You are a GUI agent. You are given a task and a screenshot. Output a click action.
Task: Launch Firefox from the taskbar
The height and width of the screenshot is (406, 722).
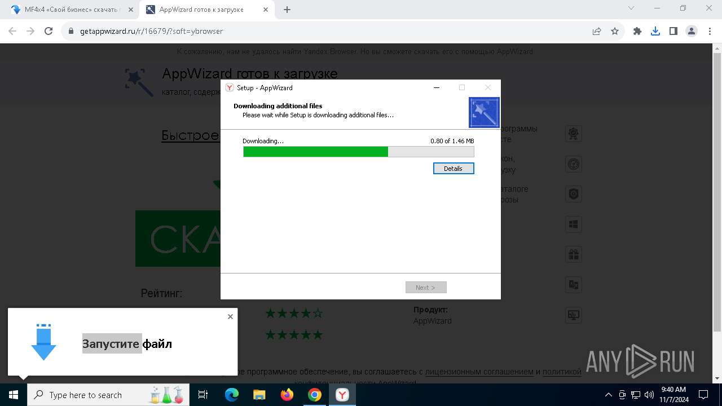point(287,395)
